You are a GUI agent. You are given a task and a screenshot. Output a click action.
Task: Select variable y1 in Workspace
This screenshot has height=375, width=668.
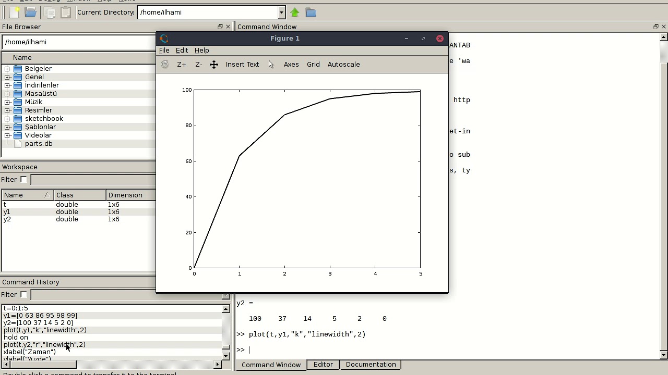(79, 212)
